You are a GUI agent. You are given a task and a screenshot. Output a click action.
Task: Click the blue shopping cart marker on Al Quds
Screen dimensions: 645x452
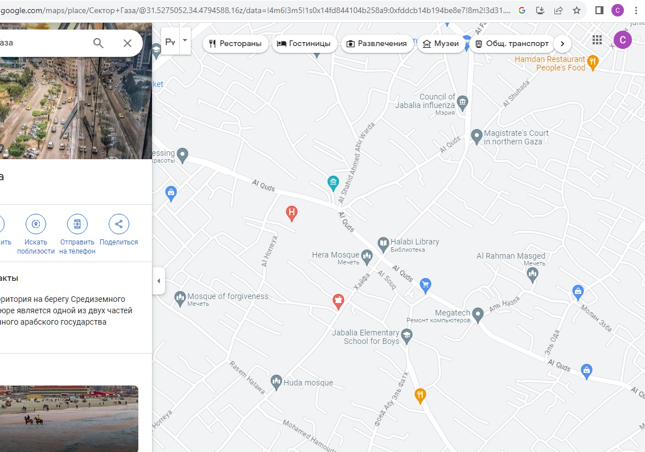tap(425, 285)
